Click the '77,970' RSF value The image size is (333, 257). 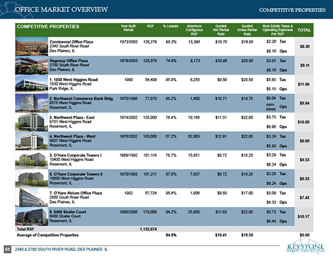(151, 99)
